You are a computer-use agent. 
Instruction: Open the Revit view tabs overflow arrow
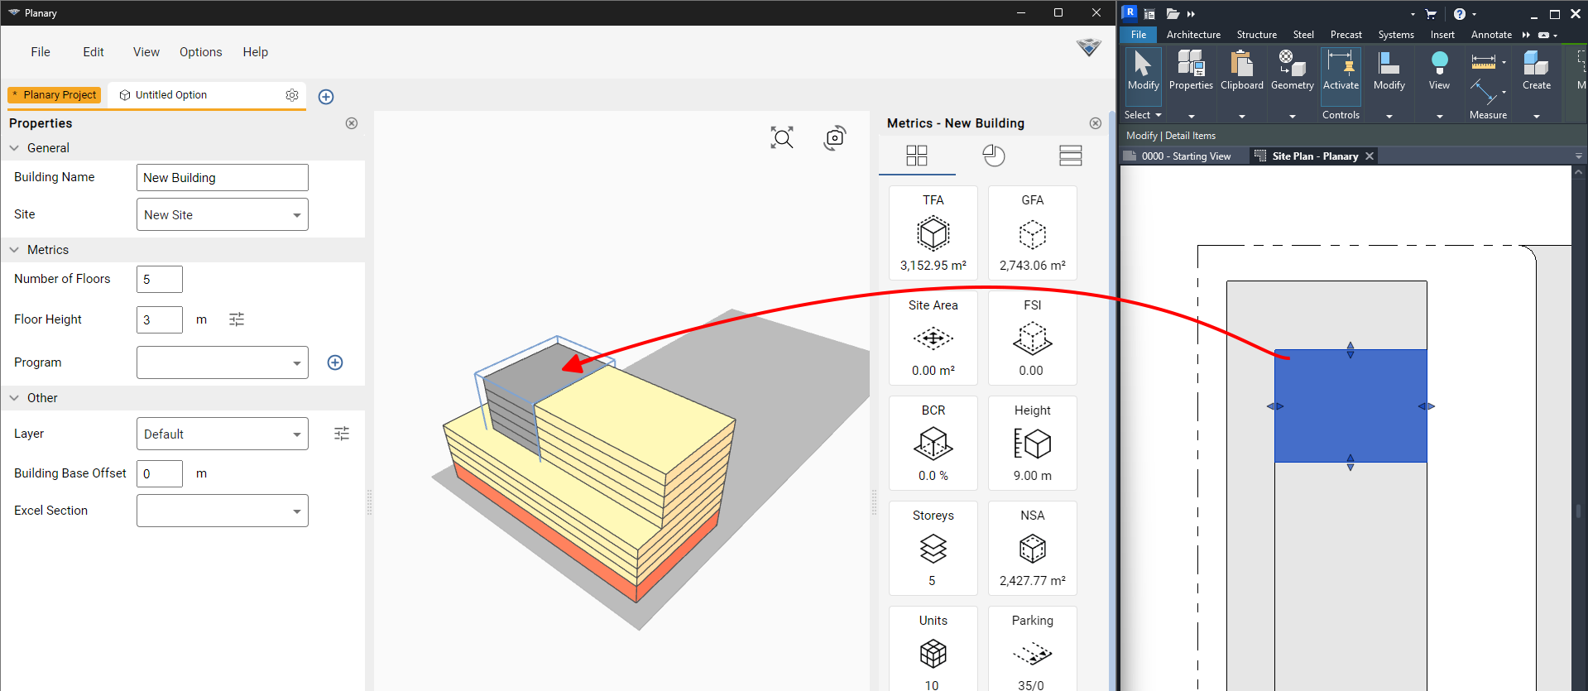click(1578, 156)
